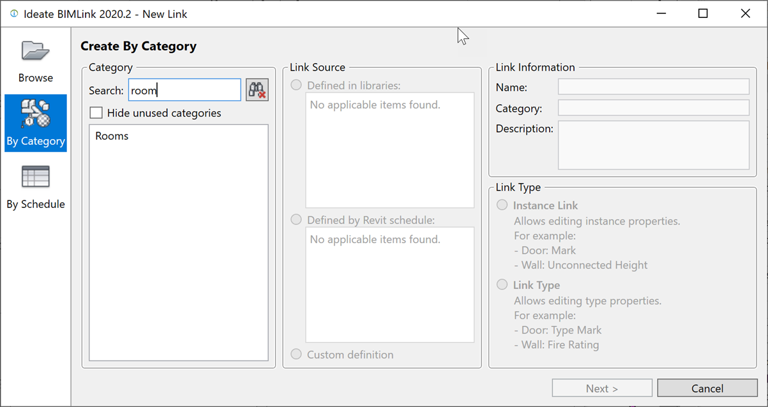Click inside the Description text box

click(x=653, y=145)
